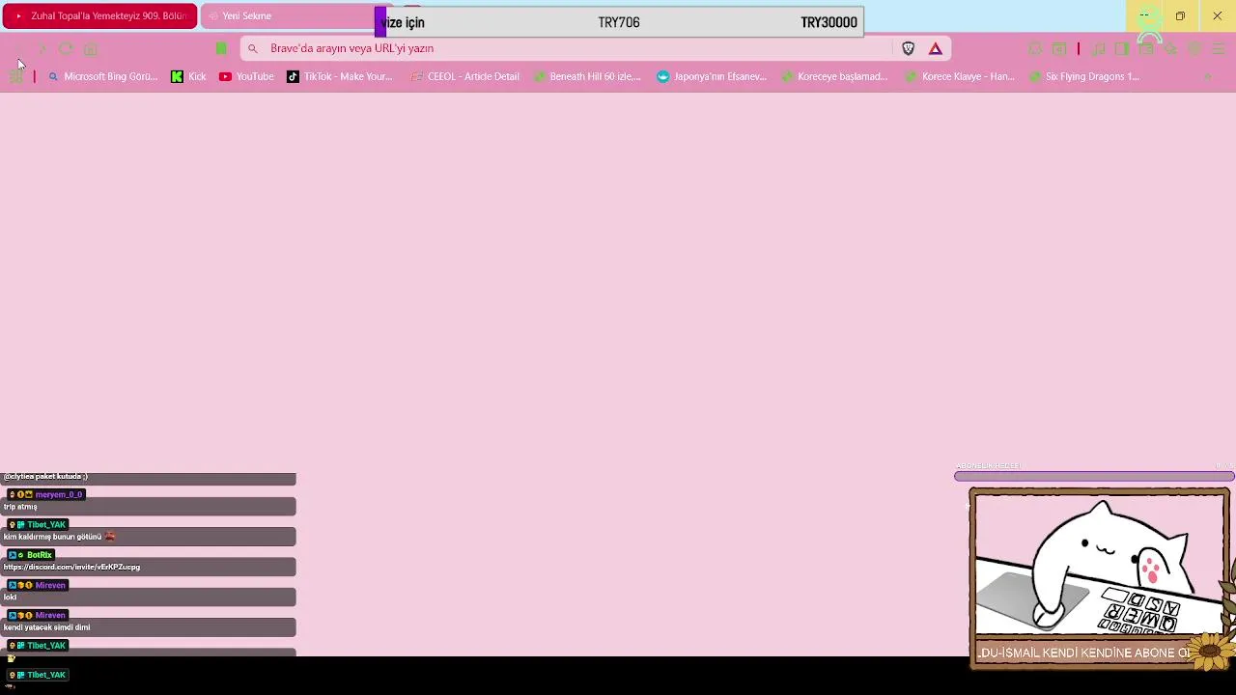Open the Brave Shields lion icon
Image resolution: width=1236 pixels, height=695 pixels.
tap(908, 48)
